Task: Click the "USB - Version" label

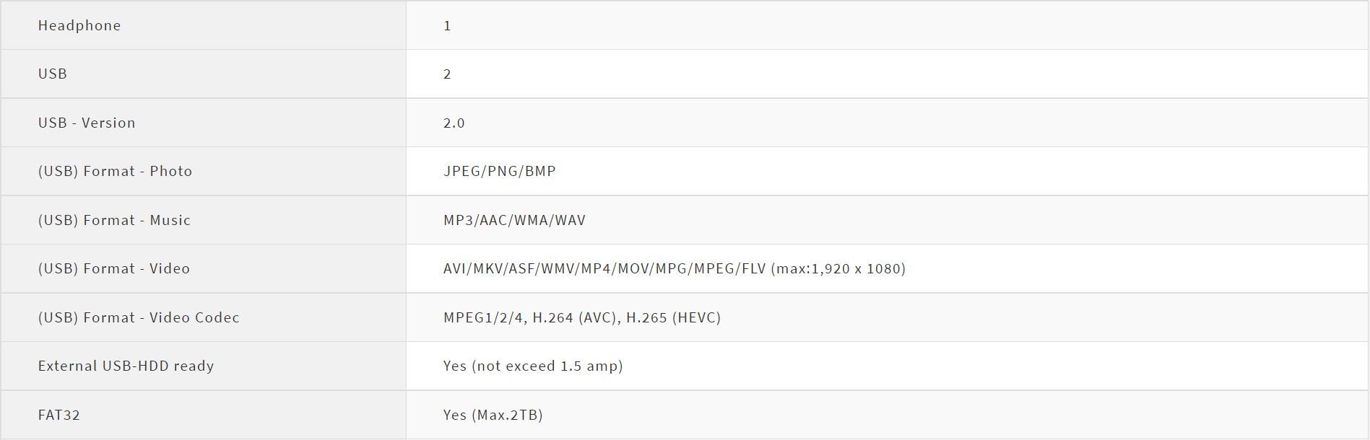Action: tap(87, 123)
